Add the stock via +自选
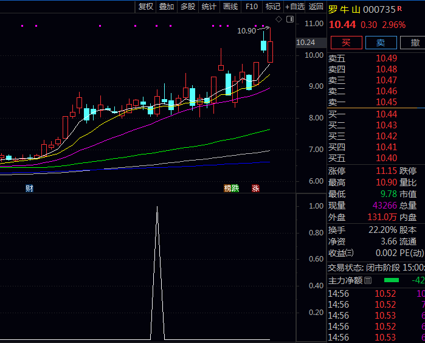425x343 pixels. 294,7
